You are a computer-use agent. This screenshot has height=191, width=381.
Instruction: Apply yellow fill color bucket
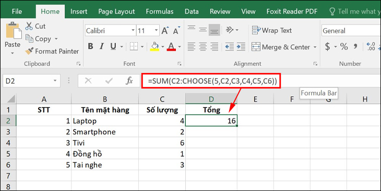(154, 46)
